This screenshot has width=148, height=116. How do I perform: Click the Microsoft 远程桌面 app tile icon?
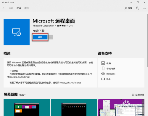pyautogui.click(x=17, y=32)
